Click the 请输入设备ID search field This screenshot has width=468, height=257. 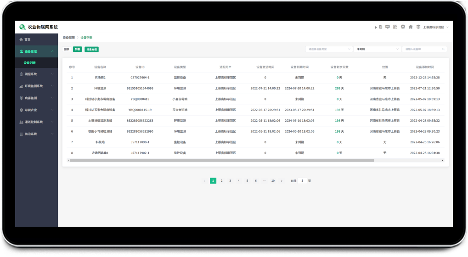pos(424,49)
